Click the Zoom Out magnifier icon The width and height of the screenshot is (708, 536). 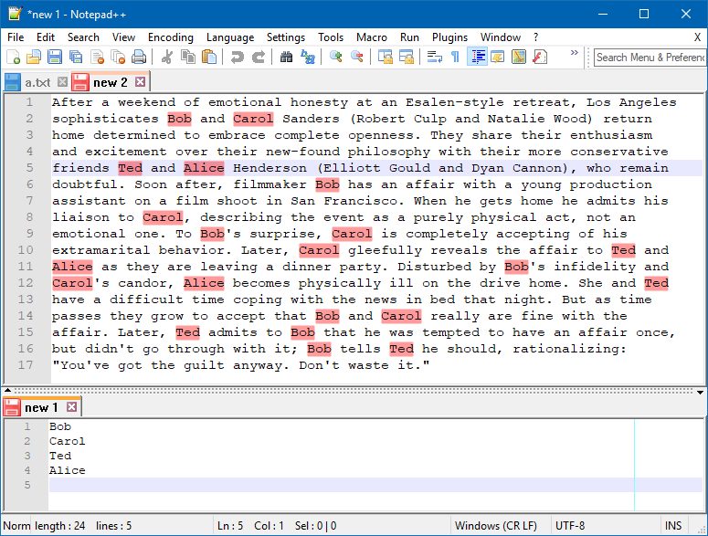(x=356, y=58)
